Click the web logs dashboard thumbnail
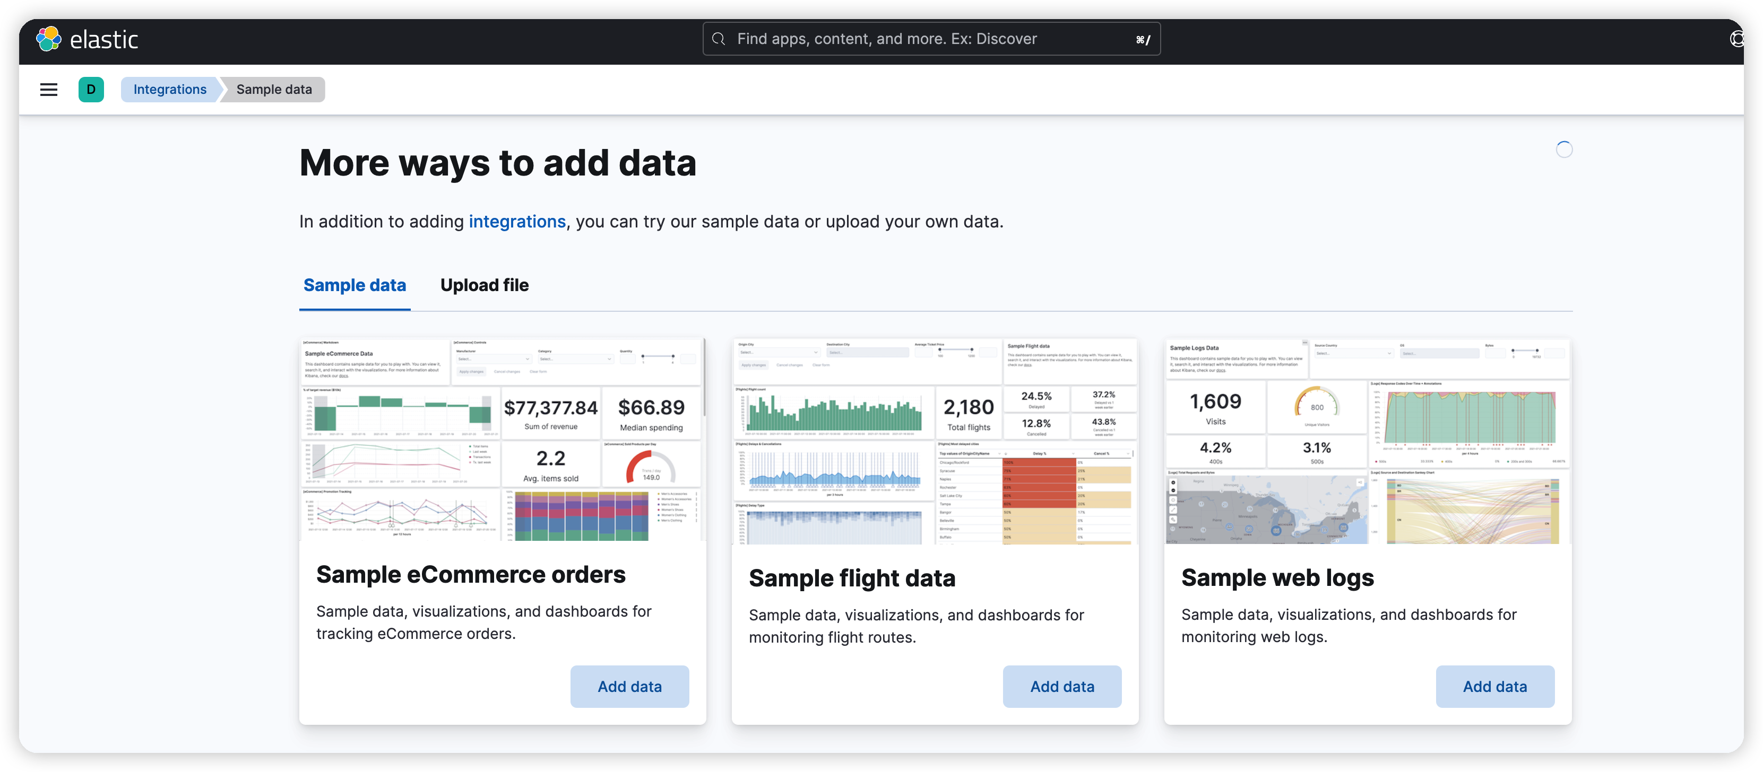 [x=1367, y=441]
